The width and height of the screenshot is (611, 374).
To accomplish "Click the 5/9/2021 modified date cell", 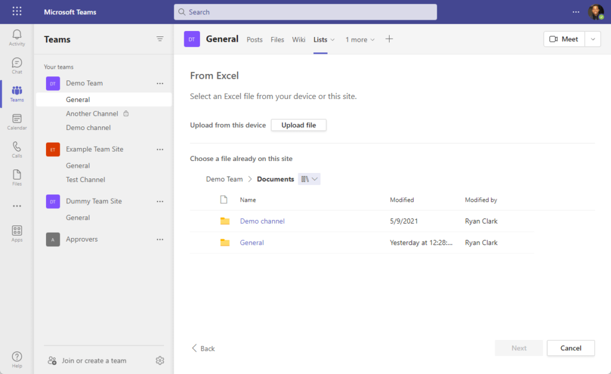I will (x=404, y=221).
